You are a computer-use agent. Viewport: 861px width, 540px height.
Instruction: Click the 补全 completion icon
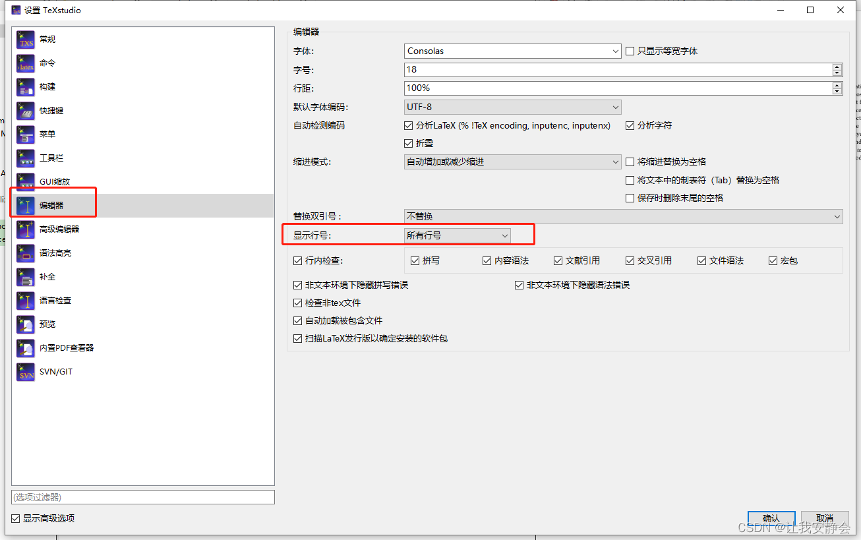pos(26,277)
